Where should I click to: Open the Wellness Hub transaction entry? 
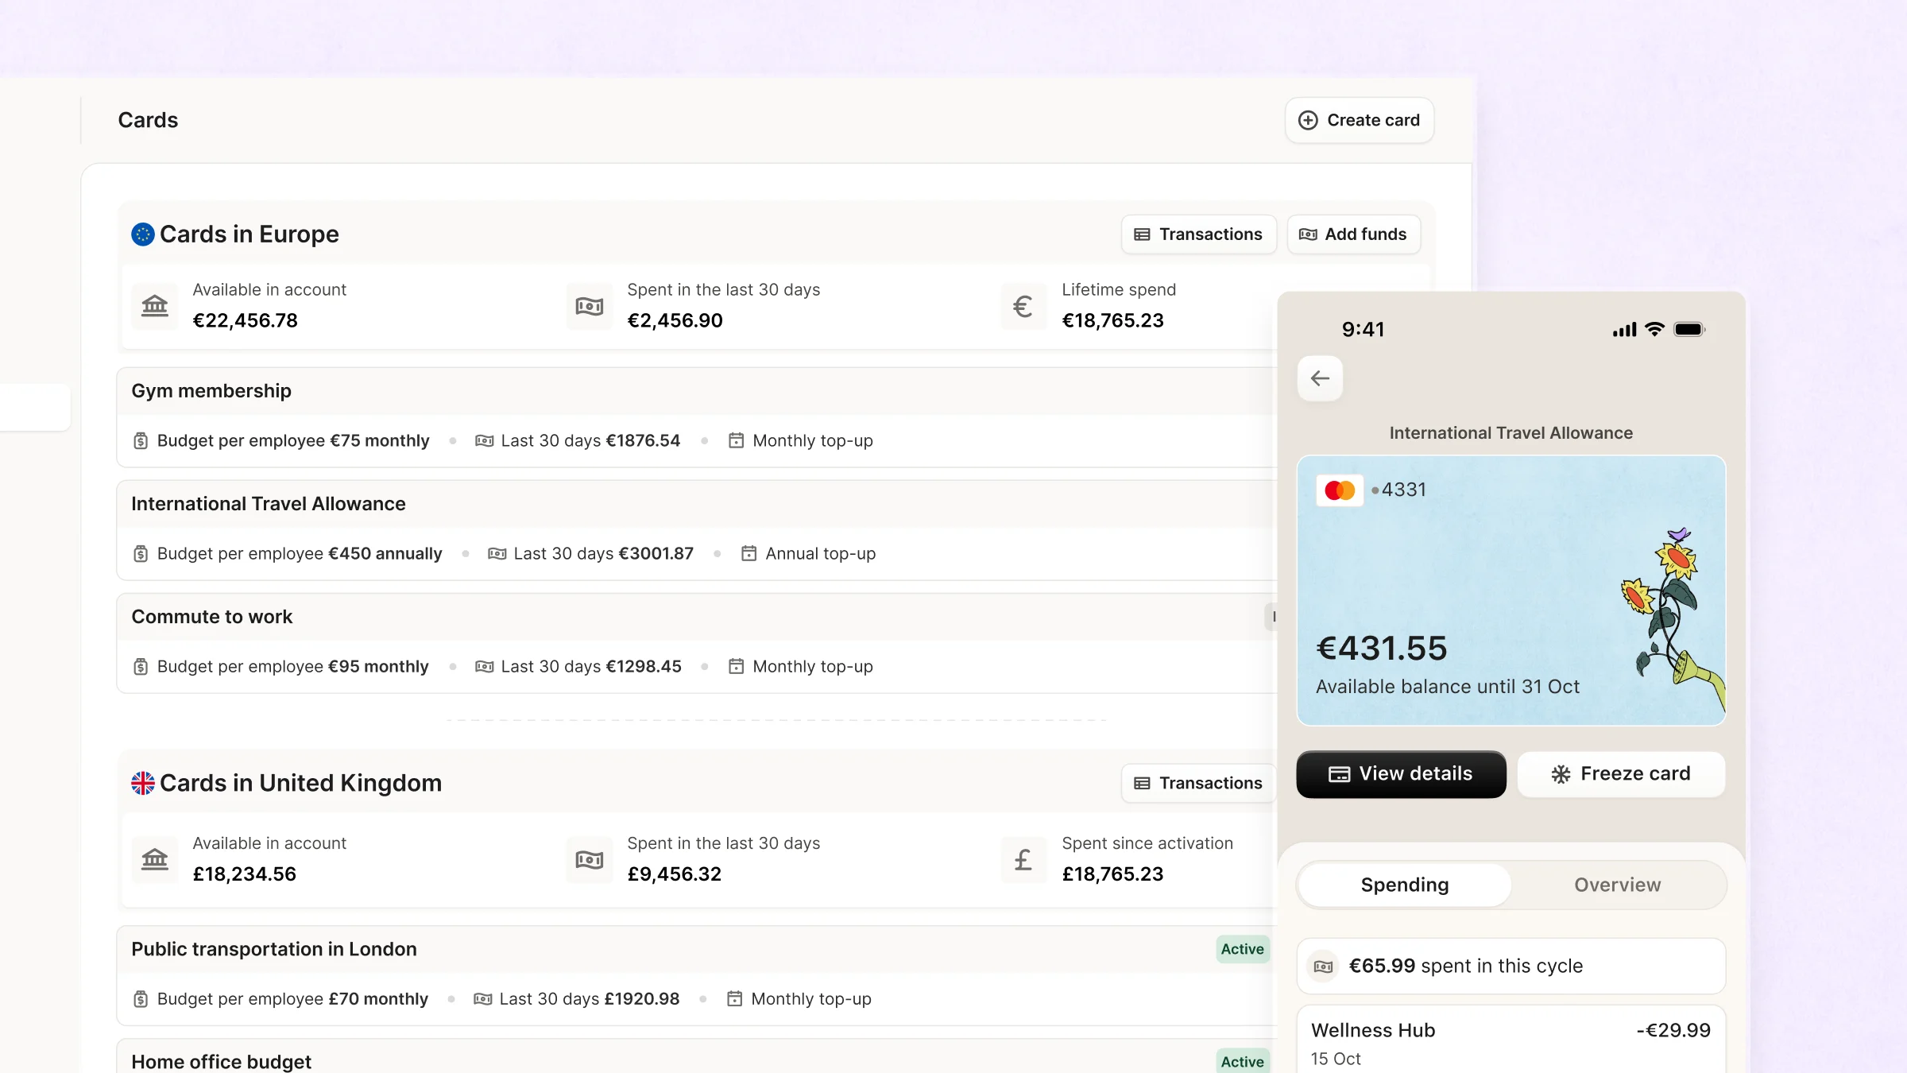1510,1041
